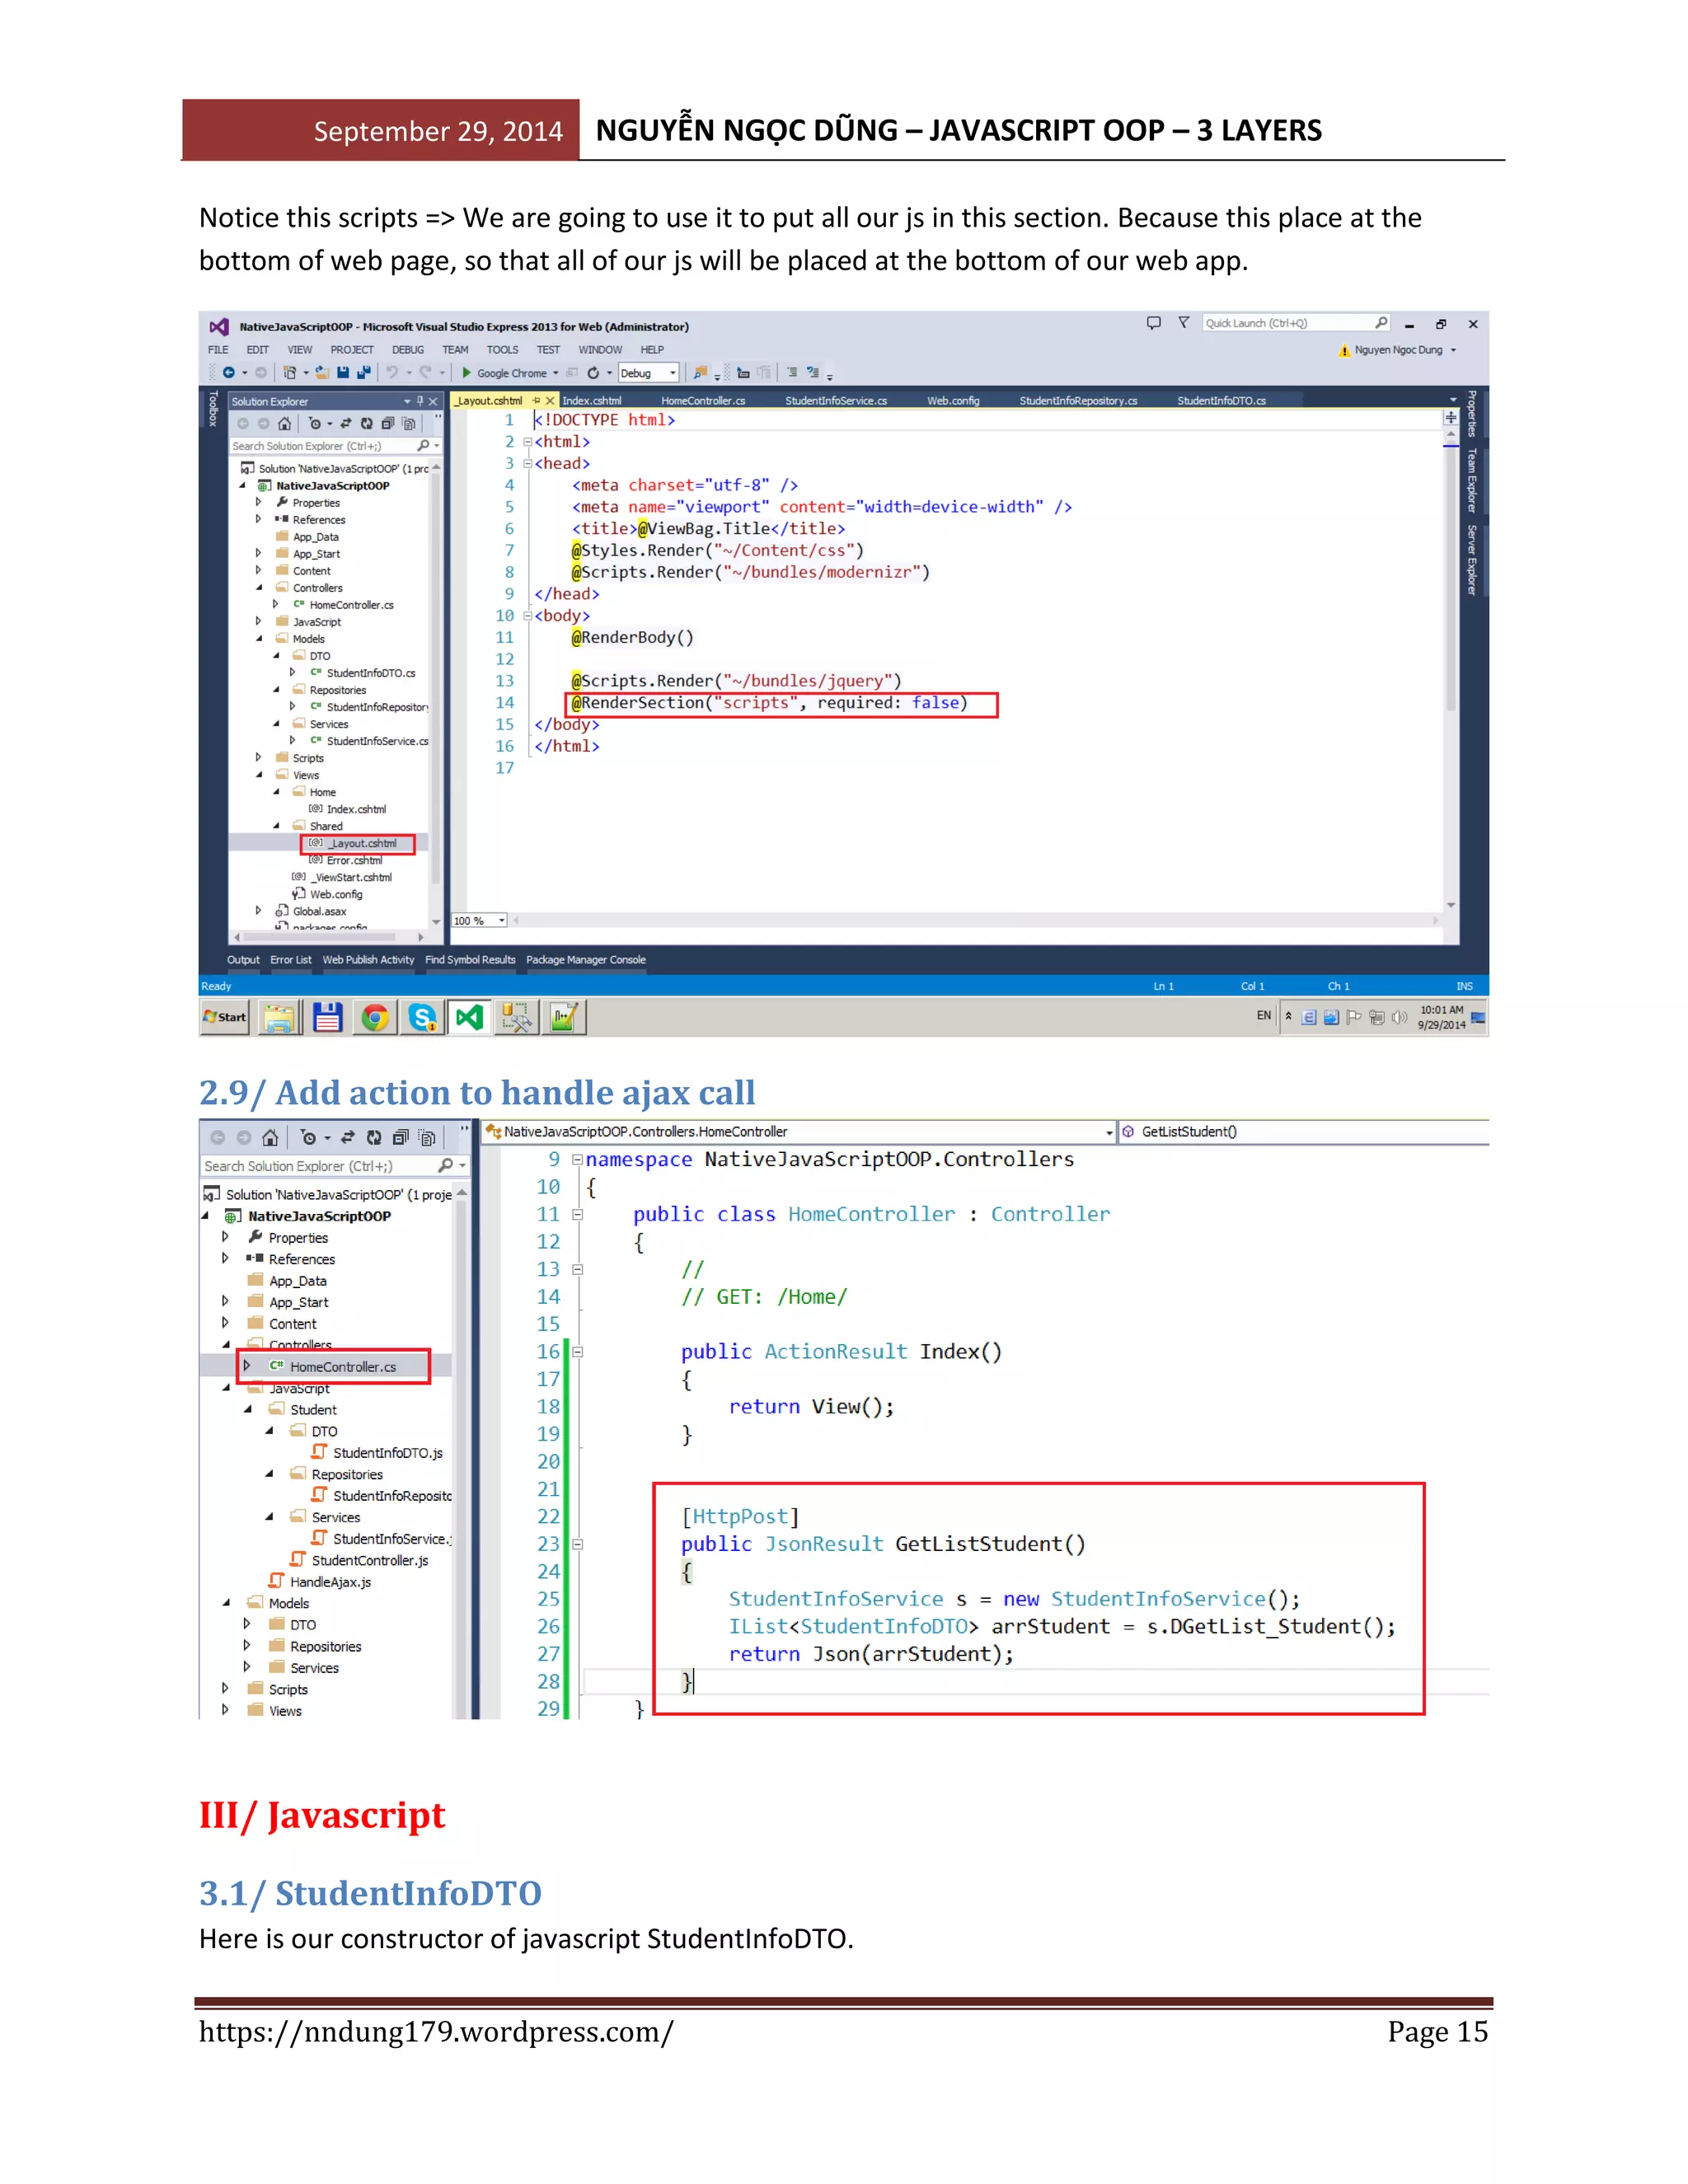Click Save All icon in toolbar
The height and width of the screenshot is (2184, 1688).
coord(363,372)
